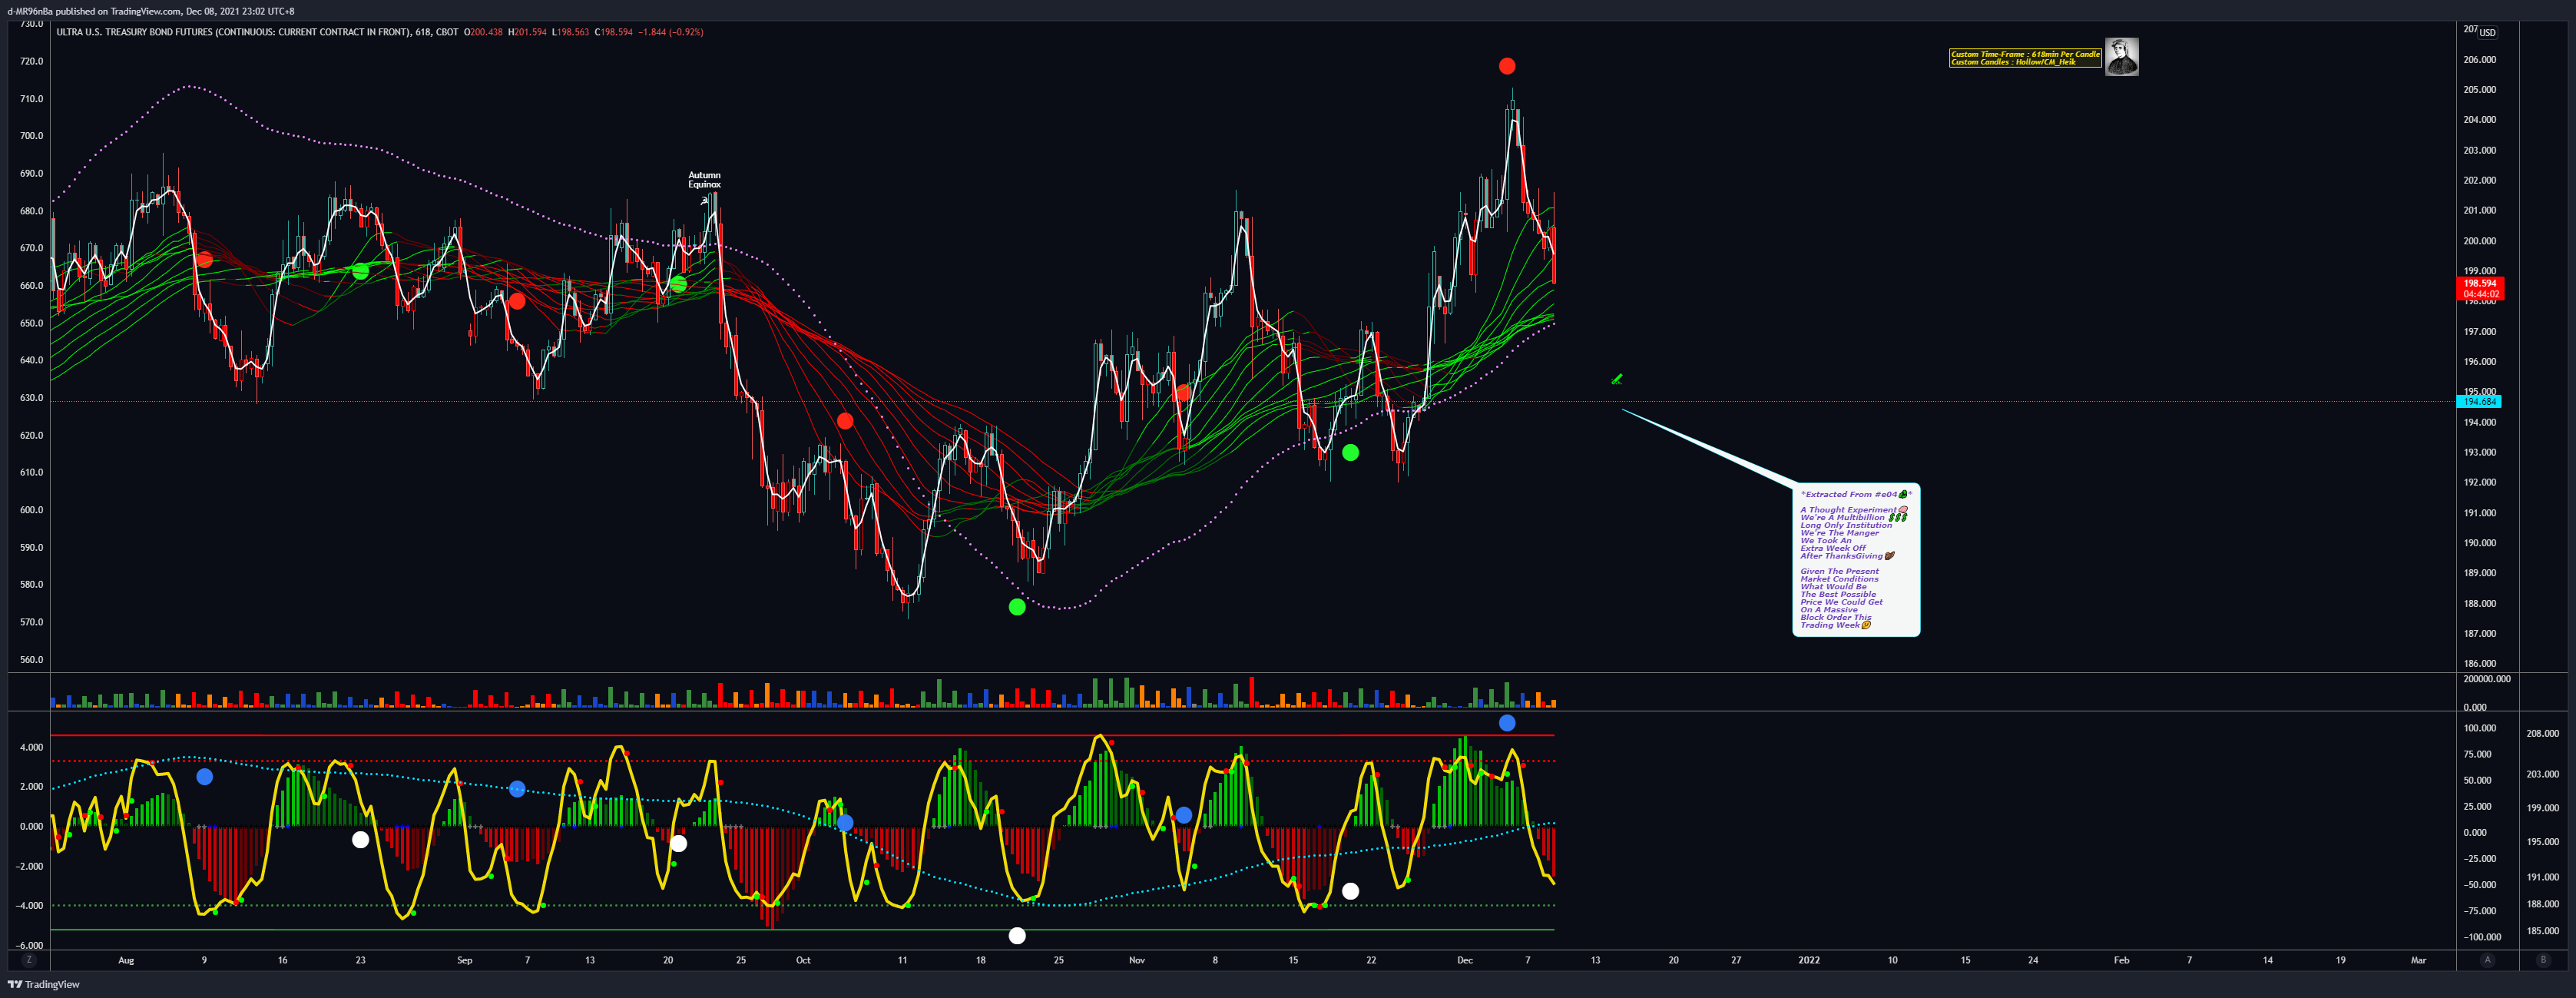Click the published on TradingView.com header text
This screenshot has height=998, width=2576.
click(150, 11)
